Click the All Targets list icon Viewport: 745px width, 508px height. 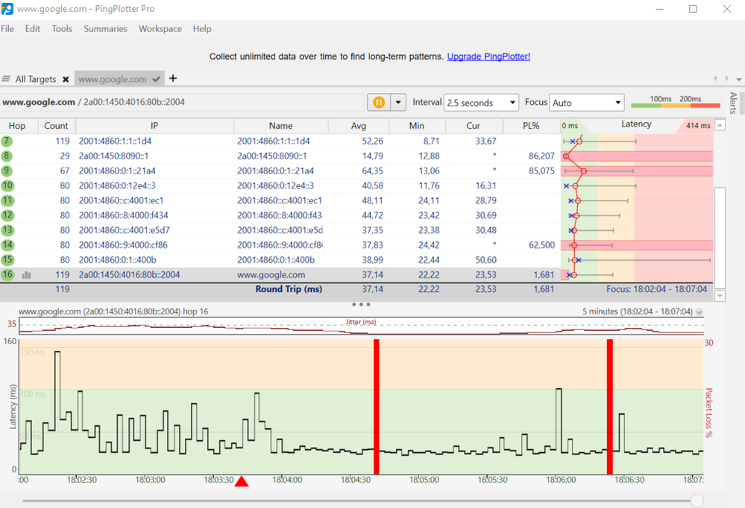click(6, 79)
